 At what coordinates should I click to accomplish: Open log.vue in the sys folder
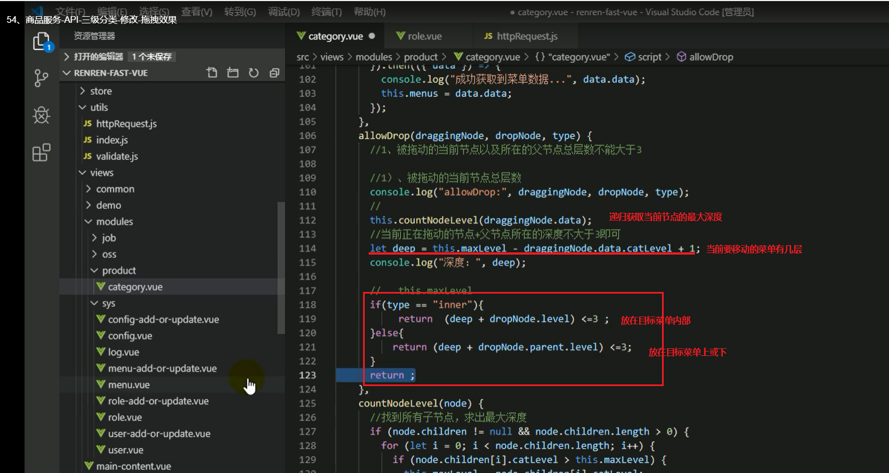click(x=124, y=352)
